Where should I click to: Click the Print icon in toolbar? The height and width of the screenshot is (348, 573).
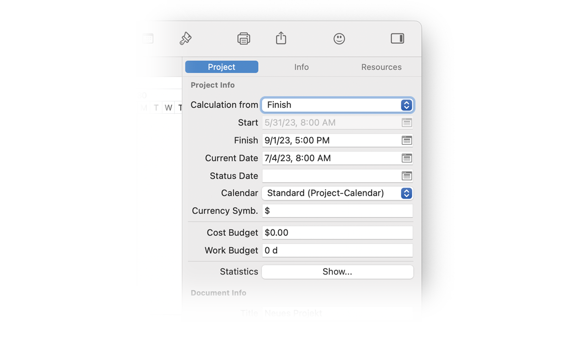[244, 38]
